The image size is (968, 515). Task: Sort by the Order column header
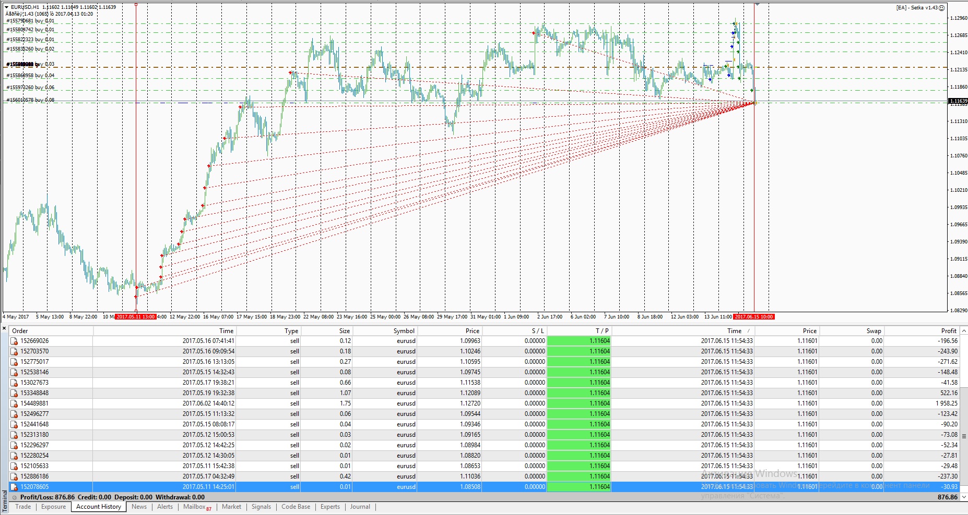[x=51, y=330]
